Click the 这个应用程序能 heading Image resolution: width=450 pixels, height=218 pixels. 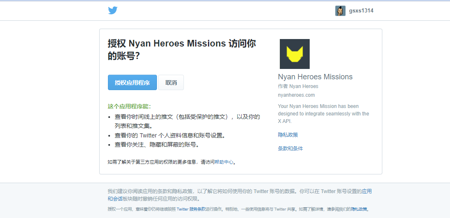point(129,106)
